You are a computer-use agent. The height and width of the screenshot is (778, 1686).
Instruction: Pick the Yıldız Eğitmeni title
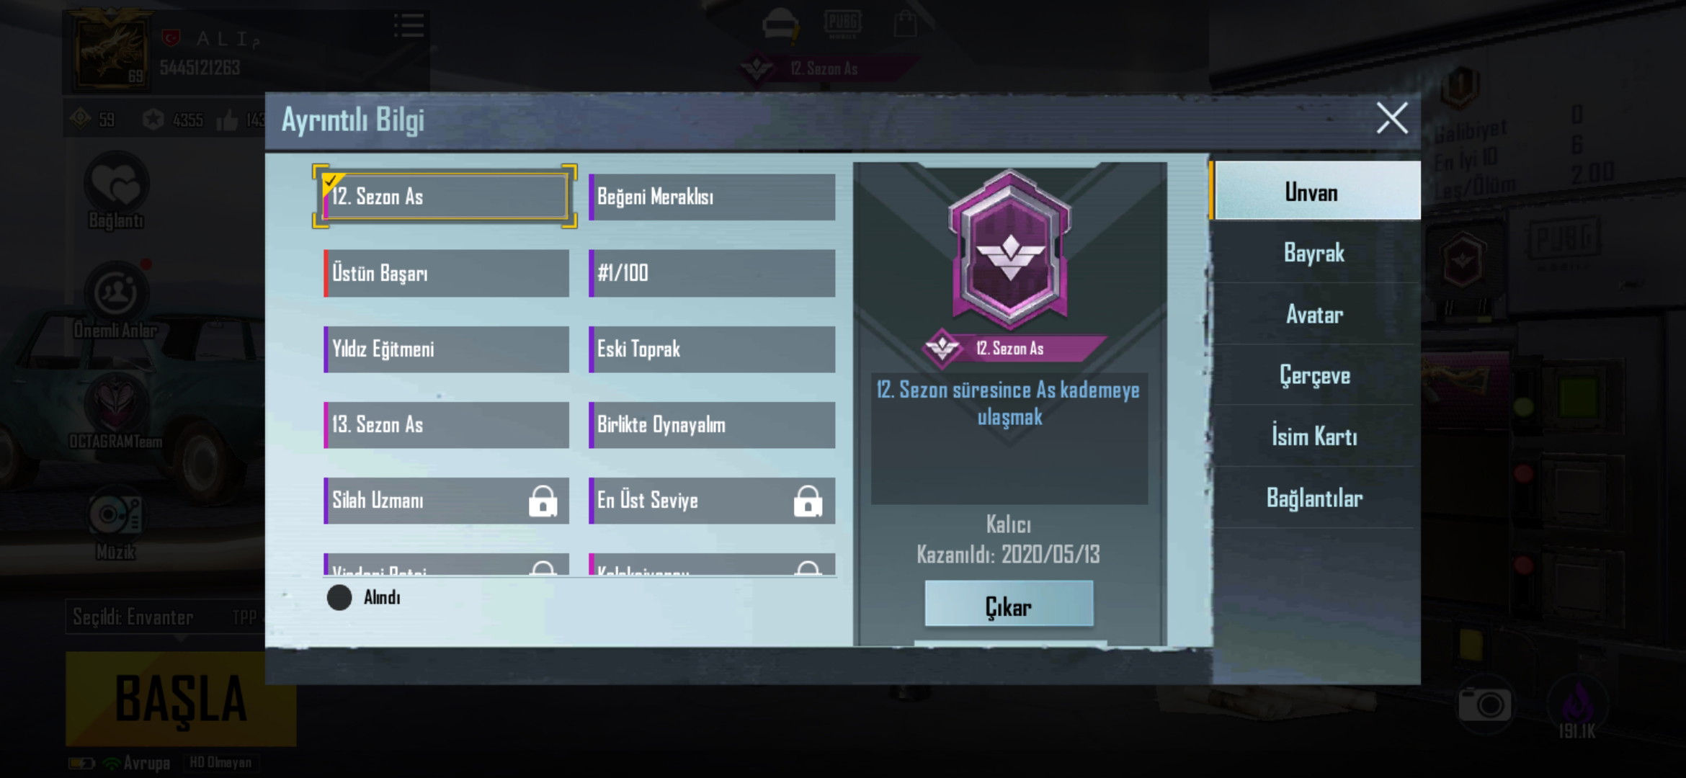[x=445, y=349]
